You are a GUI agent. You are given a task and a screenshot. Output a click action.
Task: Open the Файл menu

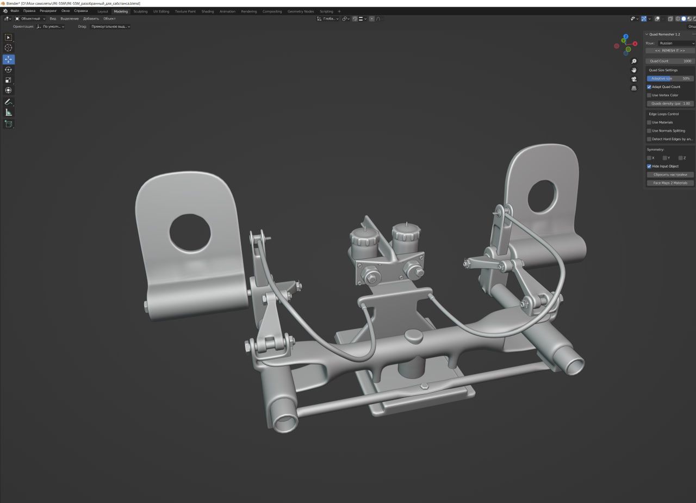(15, 11)
